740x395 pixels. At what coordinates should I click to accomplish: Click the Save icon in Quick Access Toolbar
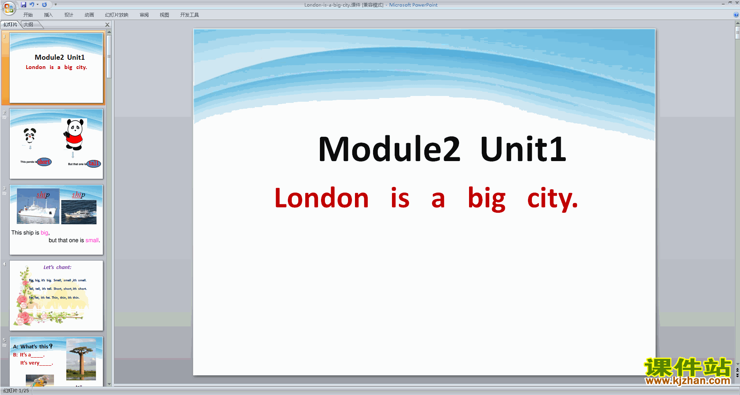(x=24, y=5)
